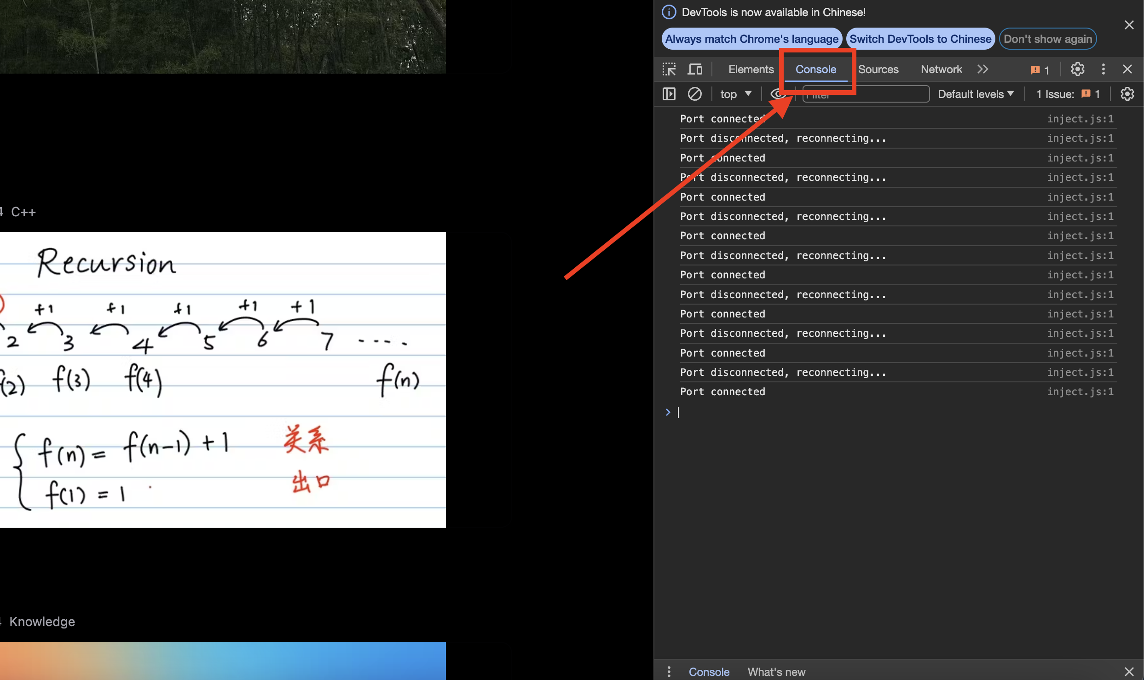Screen dimensions: 1144x680
Task: Clear the console with the ban icon
Action: coord(694,94)
